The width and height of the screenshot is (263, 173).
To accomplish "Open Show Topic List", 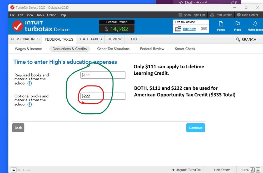I will [x=191, y=15].
